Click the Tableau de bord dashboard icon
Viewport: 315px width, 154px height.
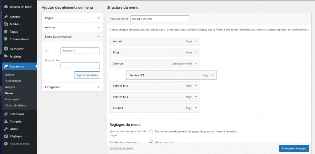[x=6, y=7]
